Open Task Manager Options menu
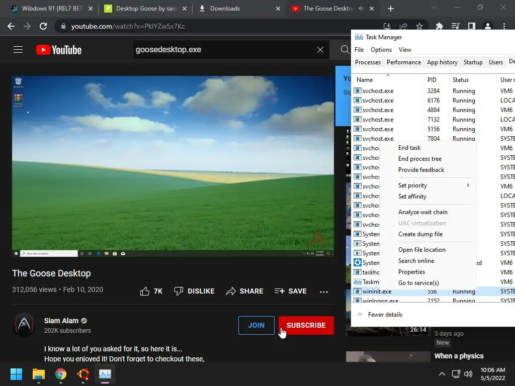Viewport: 515px width, 386px height. click(x=381, y=50)
